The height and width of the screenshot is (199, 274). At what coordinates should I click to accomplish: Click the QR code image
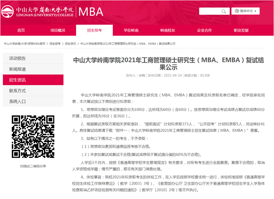(x=33, y=137)
